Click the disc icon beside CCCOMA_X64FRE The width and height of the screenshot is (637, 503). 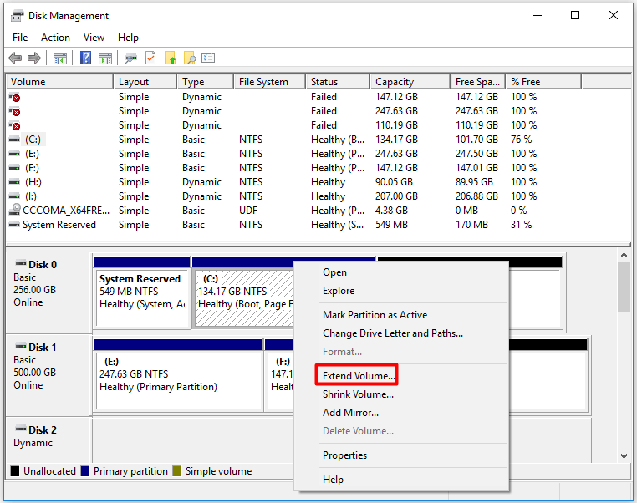click(15, 209)
